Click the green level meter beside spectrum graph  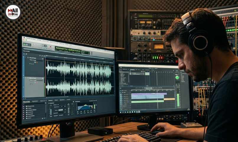click(94, 106)
